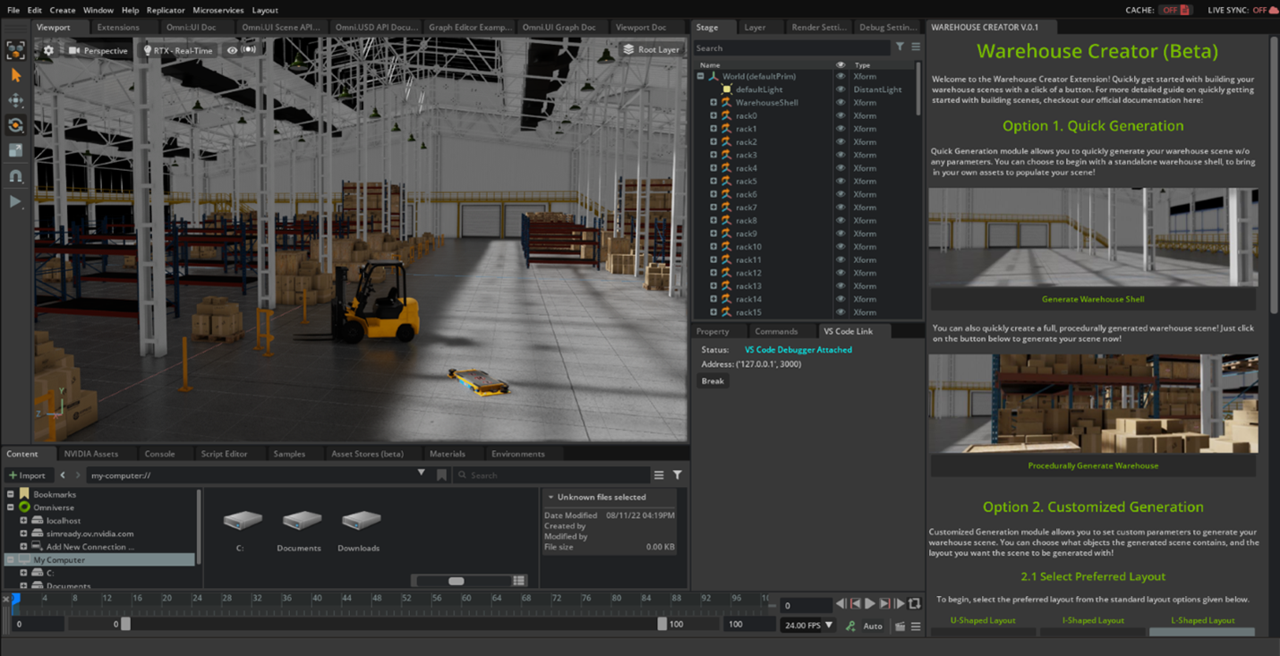Toggle visibility of World (defaultPrim)

click(841, 77)
